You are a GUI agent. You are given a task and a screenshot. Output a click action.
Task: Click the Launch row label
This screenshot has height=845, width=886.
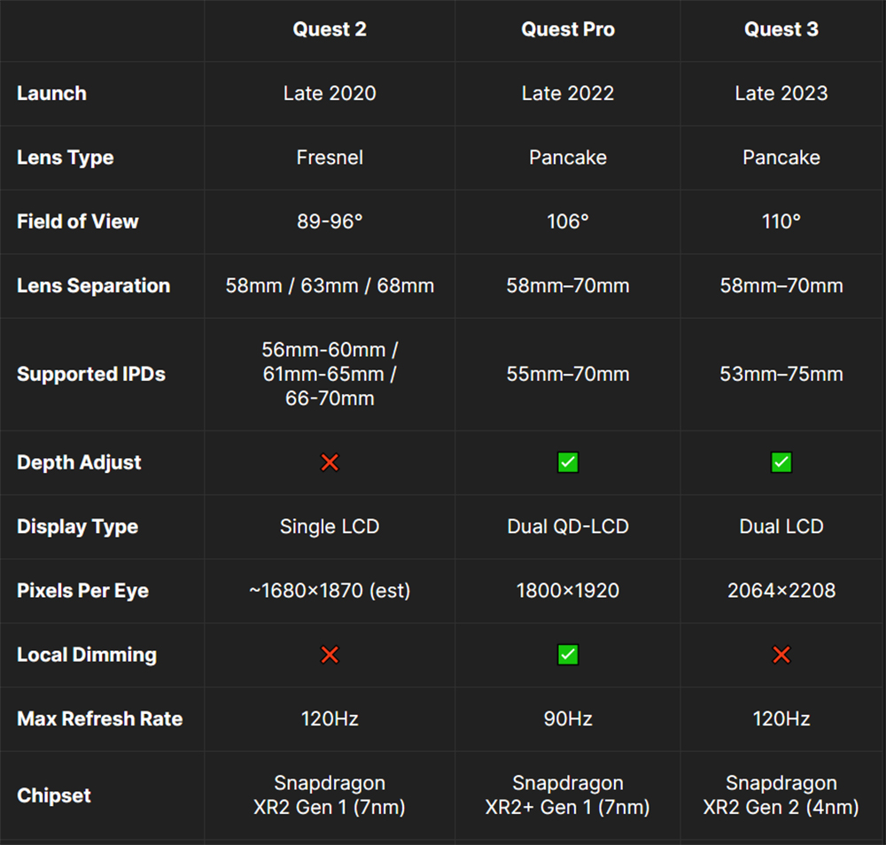tap(51, 93)
